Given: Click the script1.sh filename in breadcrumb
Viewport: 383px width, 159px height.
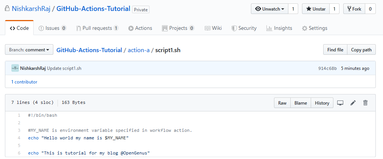Looking at the screenshot, I should pos(168,50).
